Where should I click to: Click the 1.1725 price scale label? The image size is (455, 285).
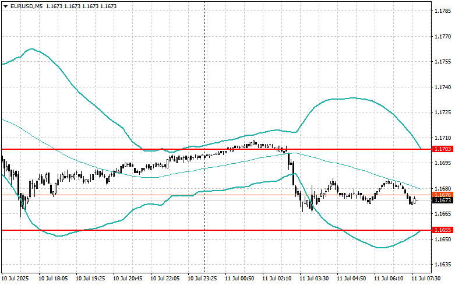443,112
